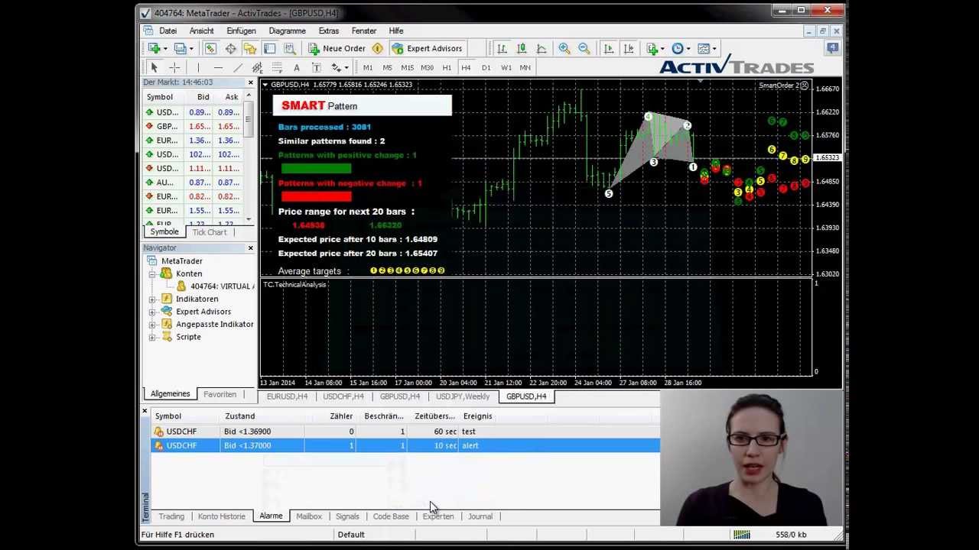Screen dimensions: 979x550
Task: Zoom out on the chart
Action: [x=584, y=48]
